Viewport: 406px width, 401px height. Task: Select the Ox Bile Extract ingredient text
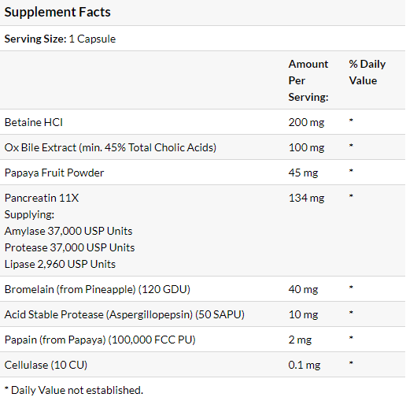tap(110, 147)
